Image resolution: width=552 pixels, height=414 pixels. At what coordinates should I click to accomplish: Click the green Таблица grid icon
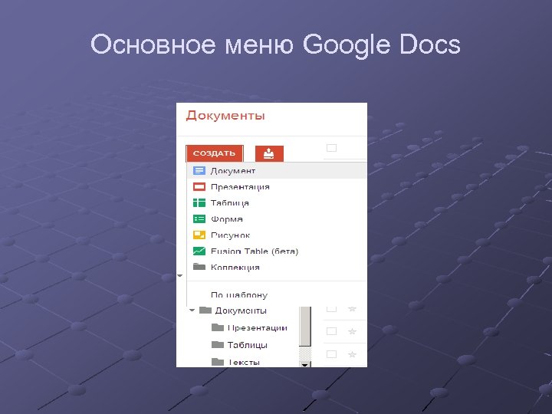click(x=199, y=202)
